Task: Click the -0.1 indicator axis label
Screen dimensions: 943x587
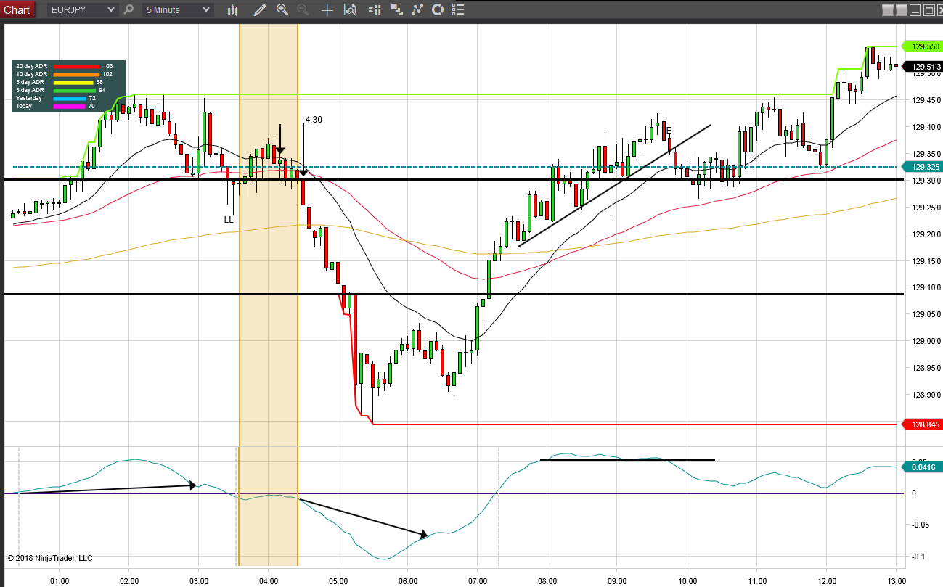Action: (x=918, y=557)
